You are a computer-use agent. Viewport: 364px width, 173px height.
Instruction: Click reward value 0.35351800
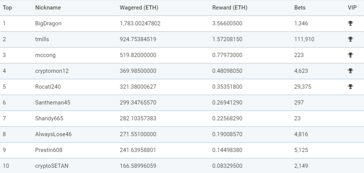227,87
